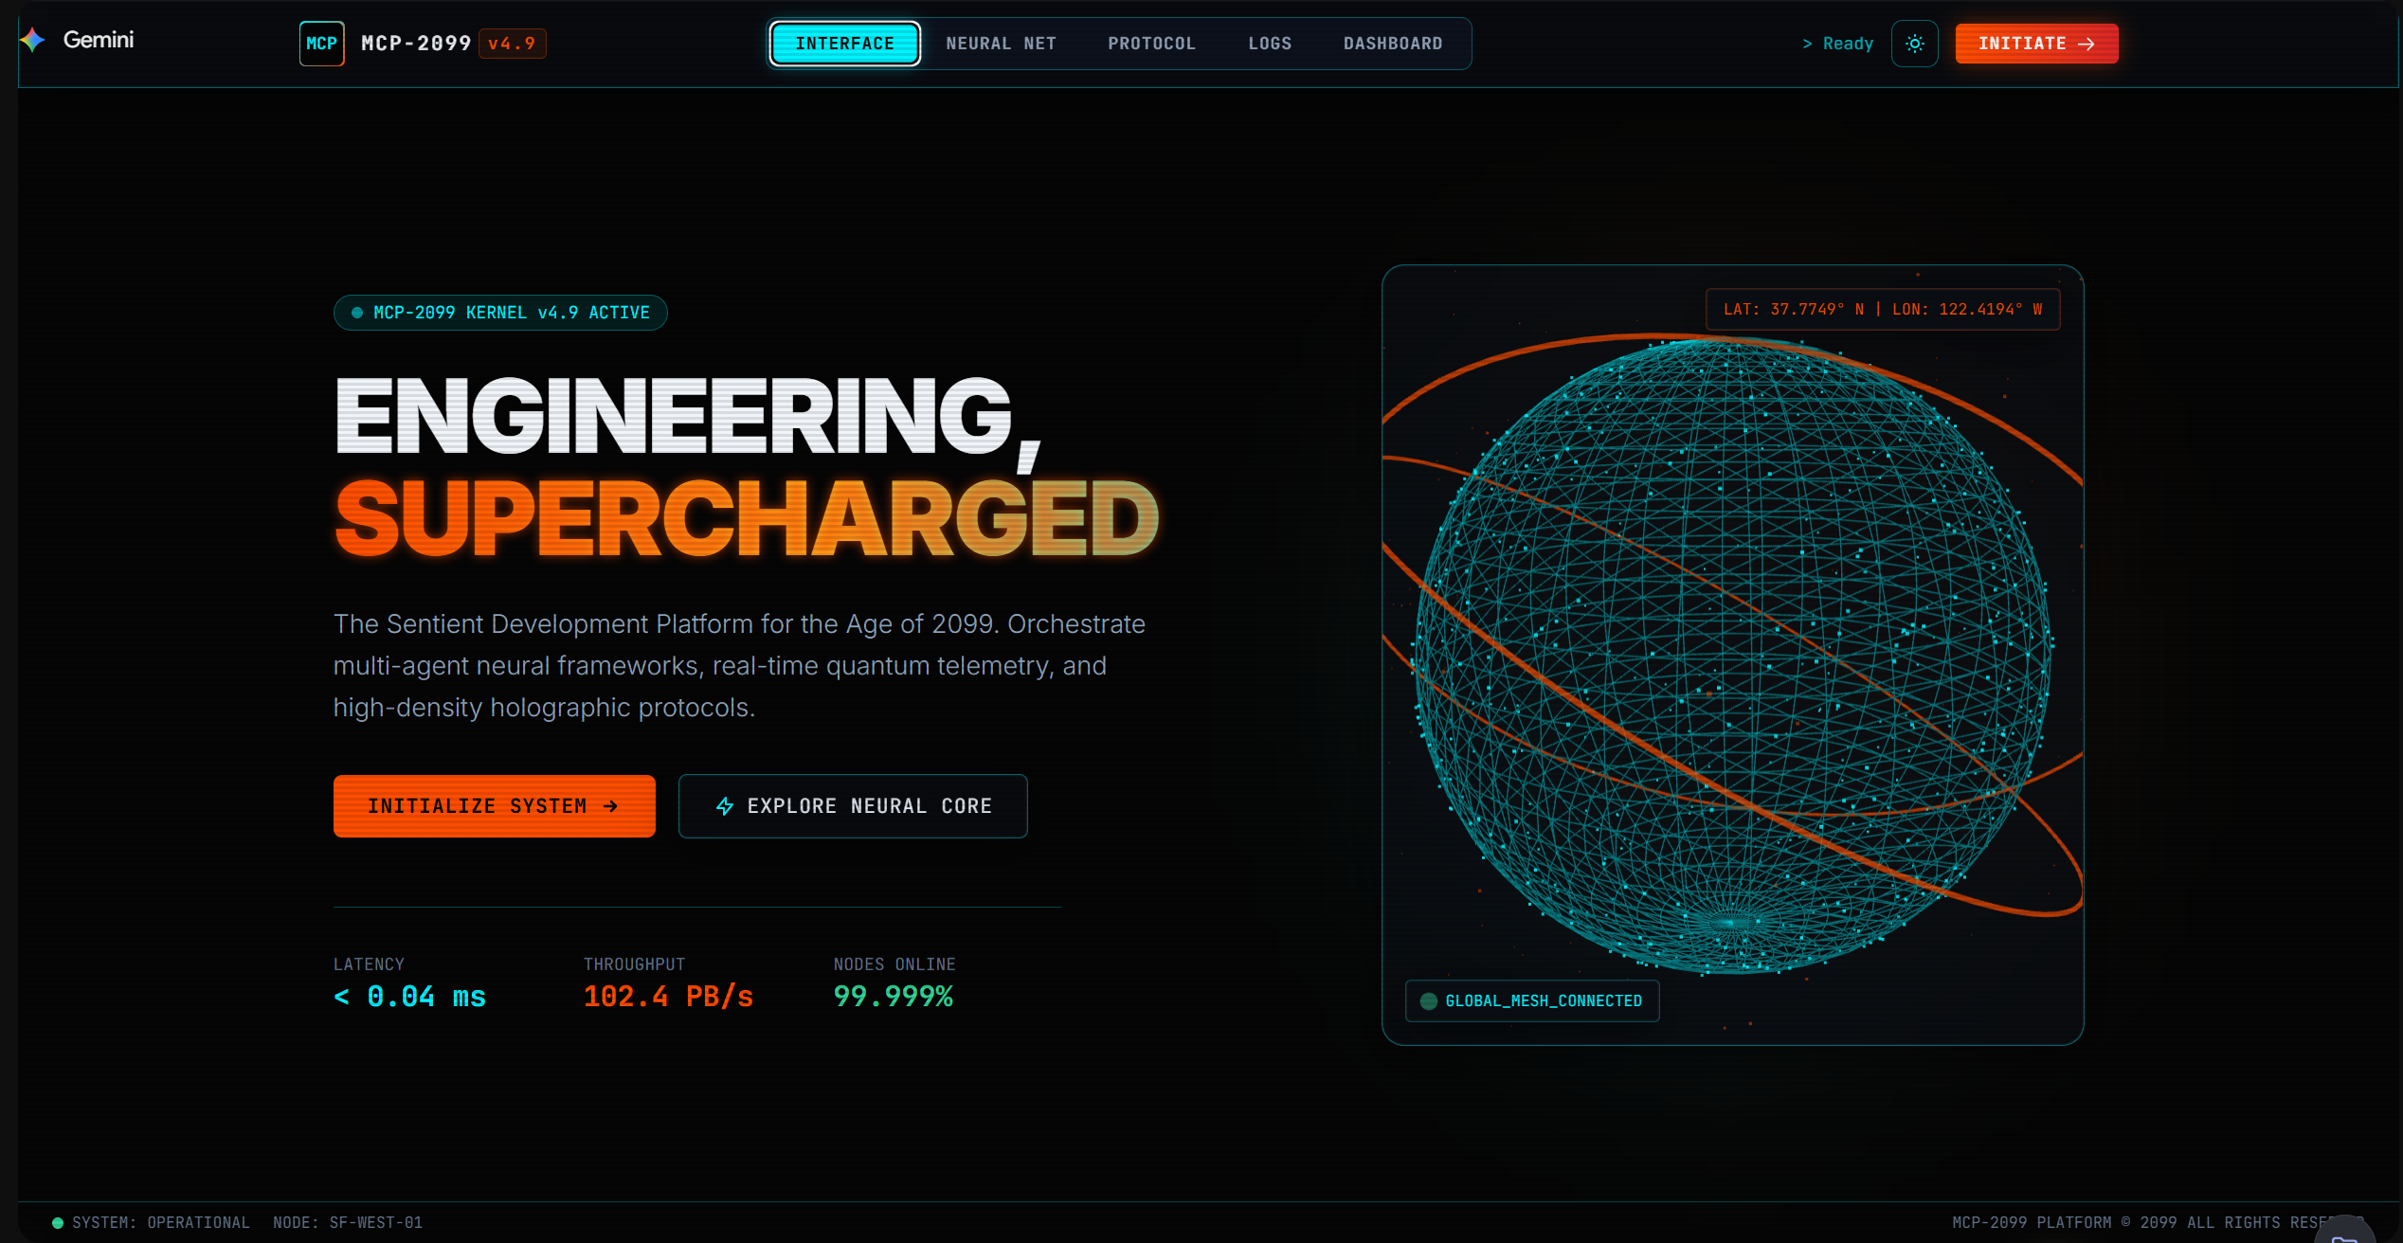Click the THROUGHPUT label
This screenshot has height=1243, width=2403.
point(634,964)
